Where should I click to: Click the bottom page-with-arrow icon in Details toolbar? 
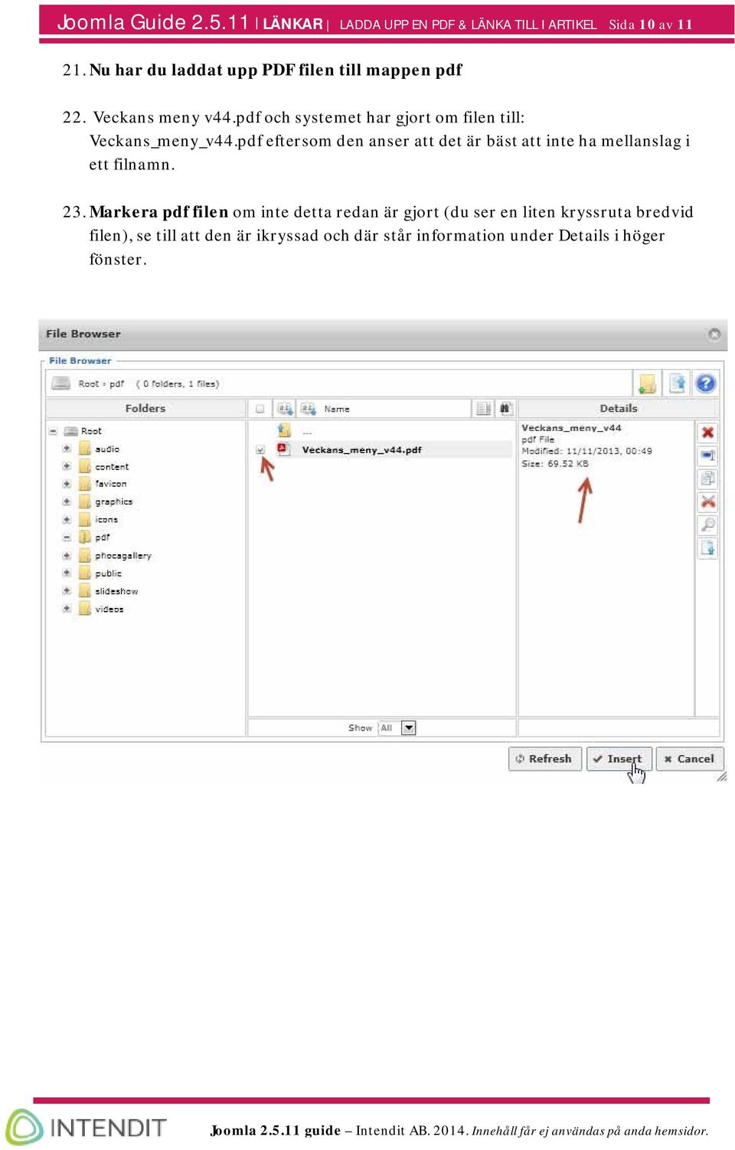click(708, 548)
